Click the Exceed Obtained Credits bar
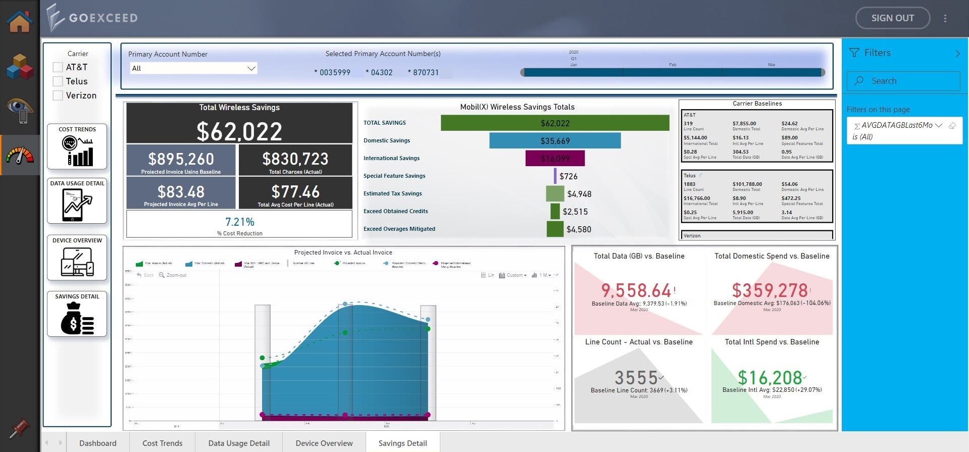The image size is (969, 452). (x=555, y=211)
